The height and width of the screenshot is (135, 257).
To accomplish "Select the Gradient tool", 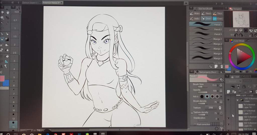I will (7, 39).
